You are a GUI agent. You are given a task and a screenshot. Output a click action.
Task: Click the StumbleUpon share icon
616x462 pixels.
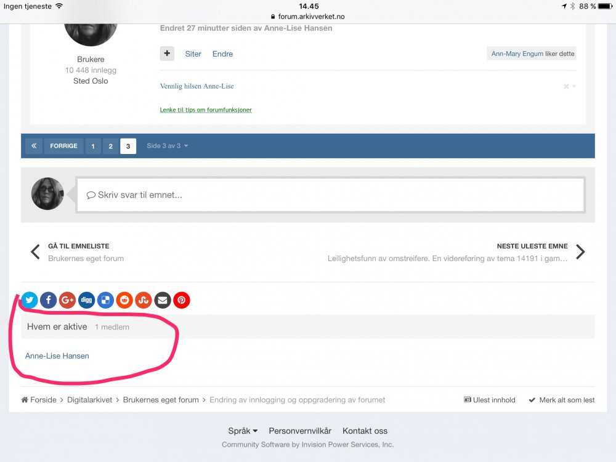[144, 300]
